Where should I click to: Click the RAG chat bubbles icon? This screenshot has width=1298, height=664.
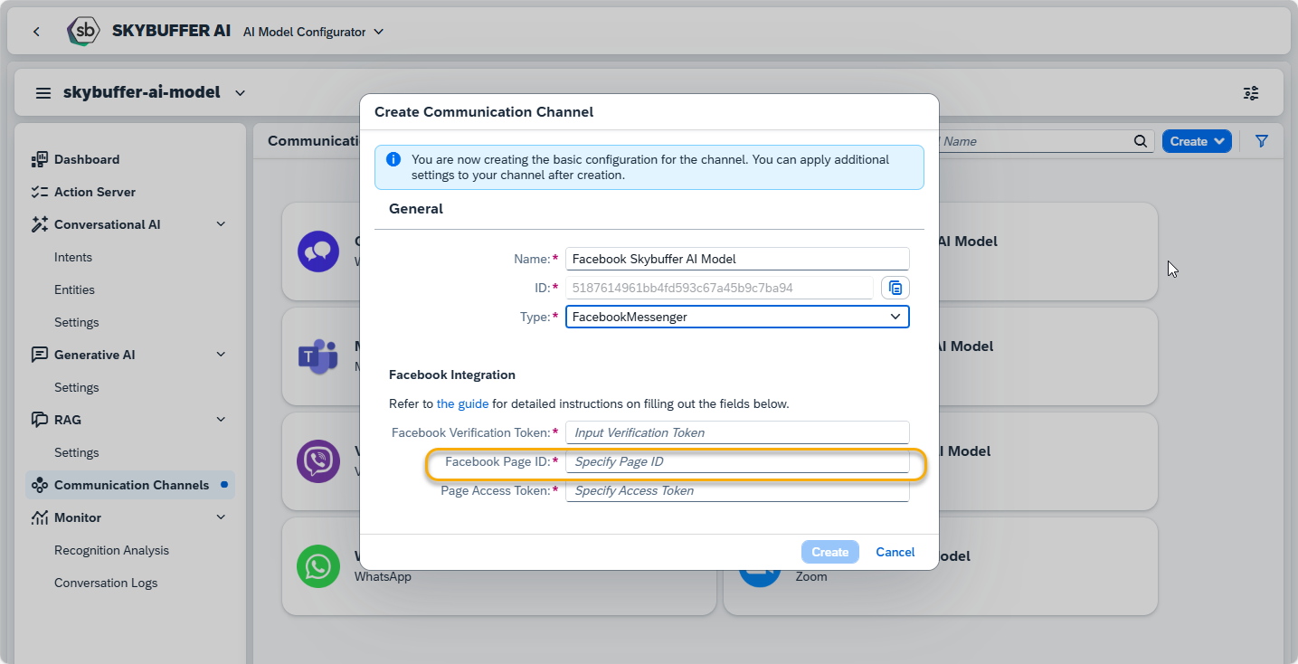(x=39, y=420)
